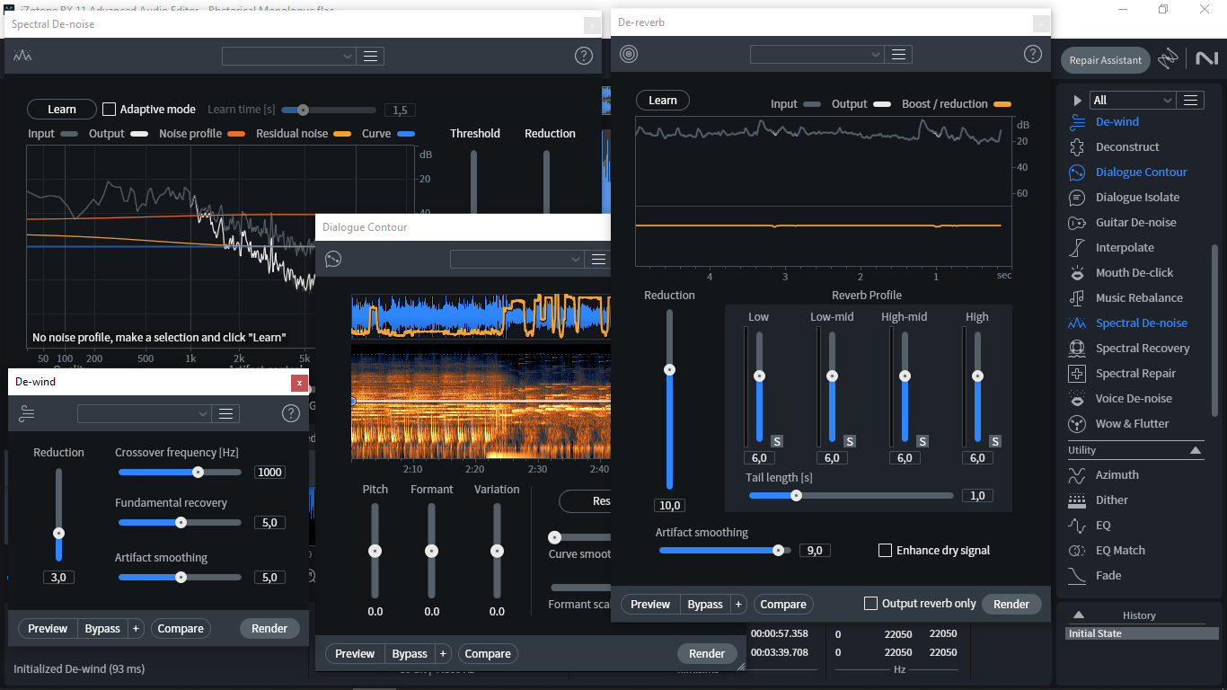The width and height of the screenshot is (1227, 690).
Task: Open the Repair Assistant
Action: tap(1106, 60)
